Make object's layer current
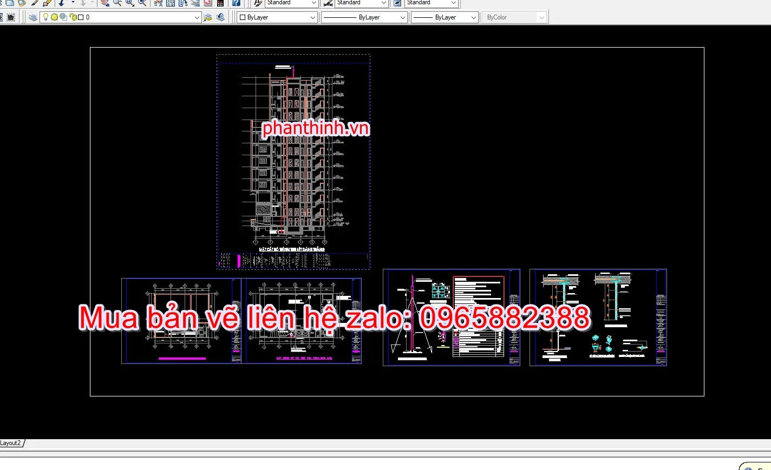 (208, 17)
